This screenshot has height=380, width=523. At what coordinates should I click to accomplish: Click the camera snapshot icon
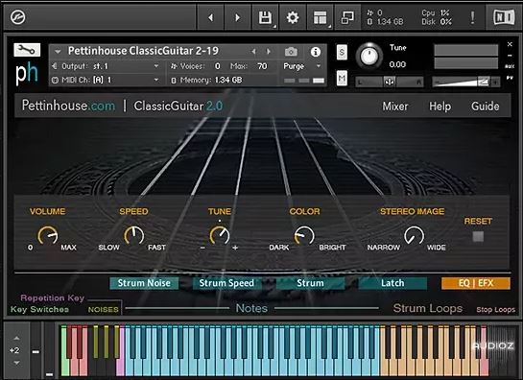291,52
